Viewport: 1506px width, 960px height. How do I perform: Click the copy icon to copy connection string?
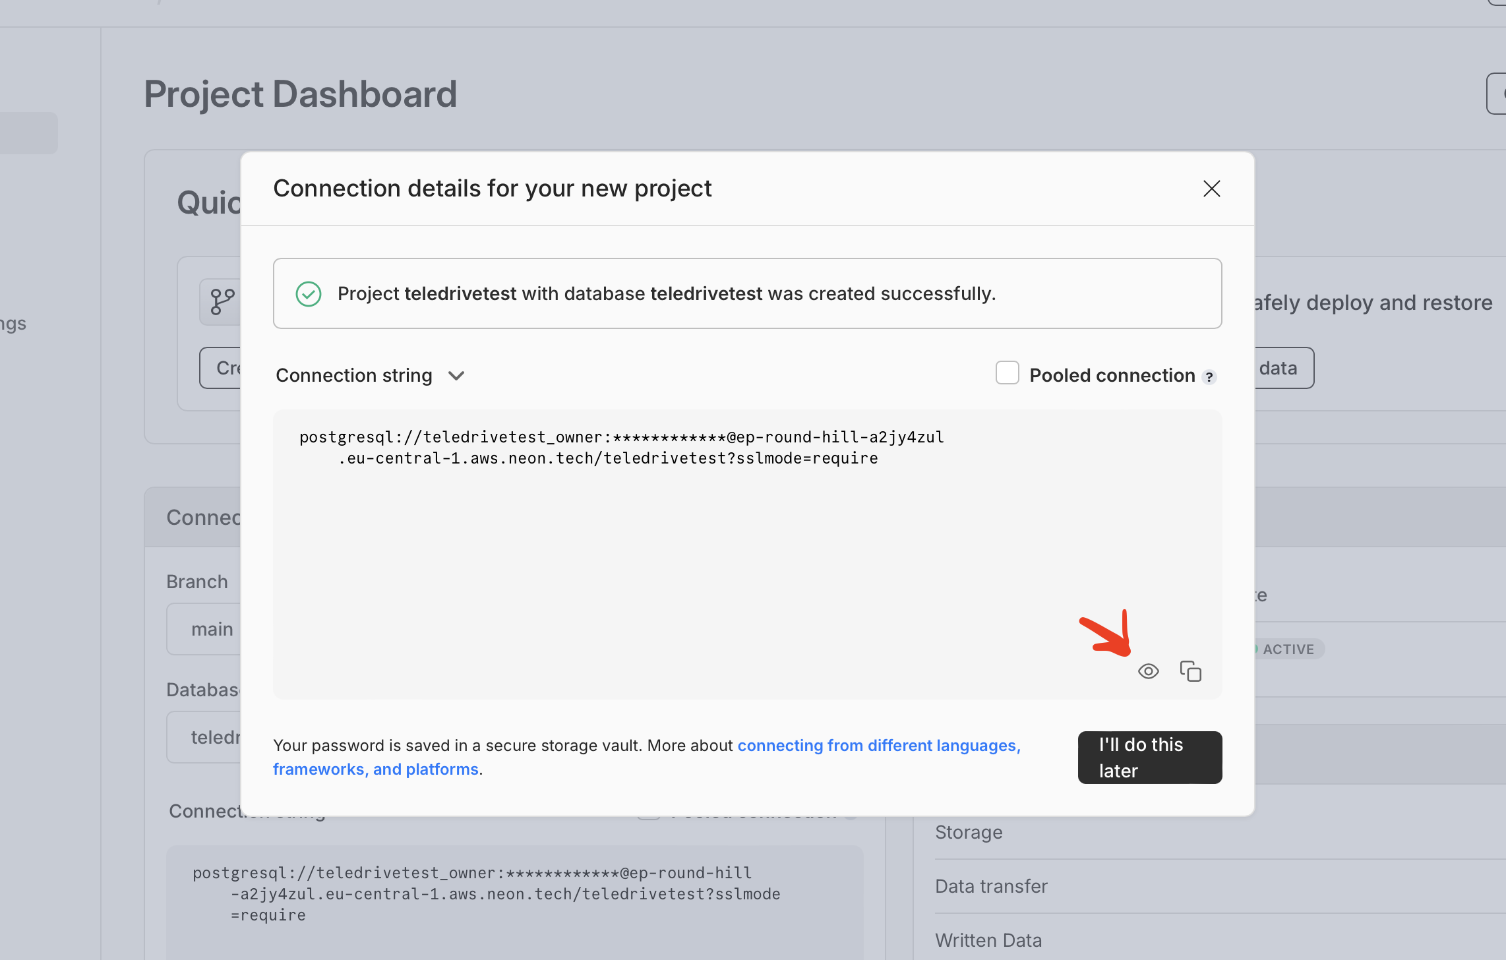coord(1190,671)
